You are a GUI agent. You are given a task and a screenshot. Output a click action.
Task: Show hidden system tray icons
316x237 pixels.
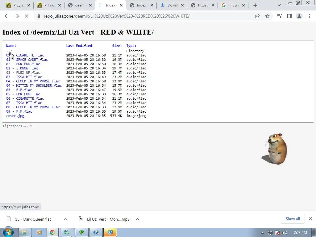click(262, 233)
